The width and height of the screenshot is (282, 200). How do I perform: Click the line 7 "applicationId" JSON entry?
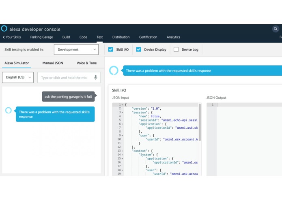click(x=172, y=128)
